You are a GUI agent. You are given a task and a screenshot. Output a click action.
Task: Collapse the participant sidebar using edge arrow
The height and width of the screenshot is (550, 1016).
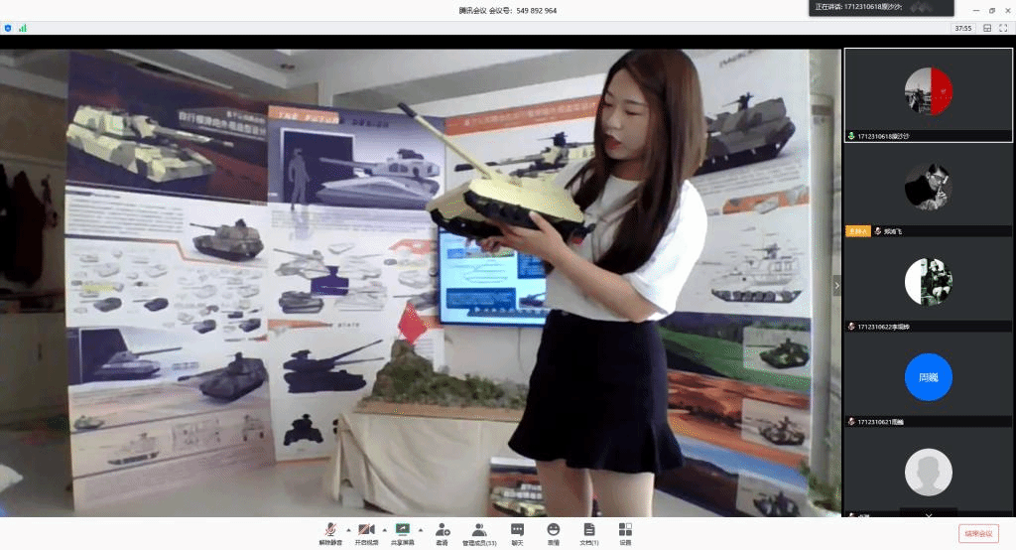click(x=836, y=285)
